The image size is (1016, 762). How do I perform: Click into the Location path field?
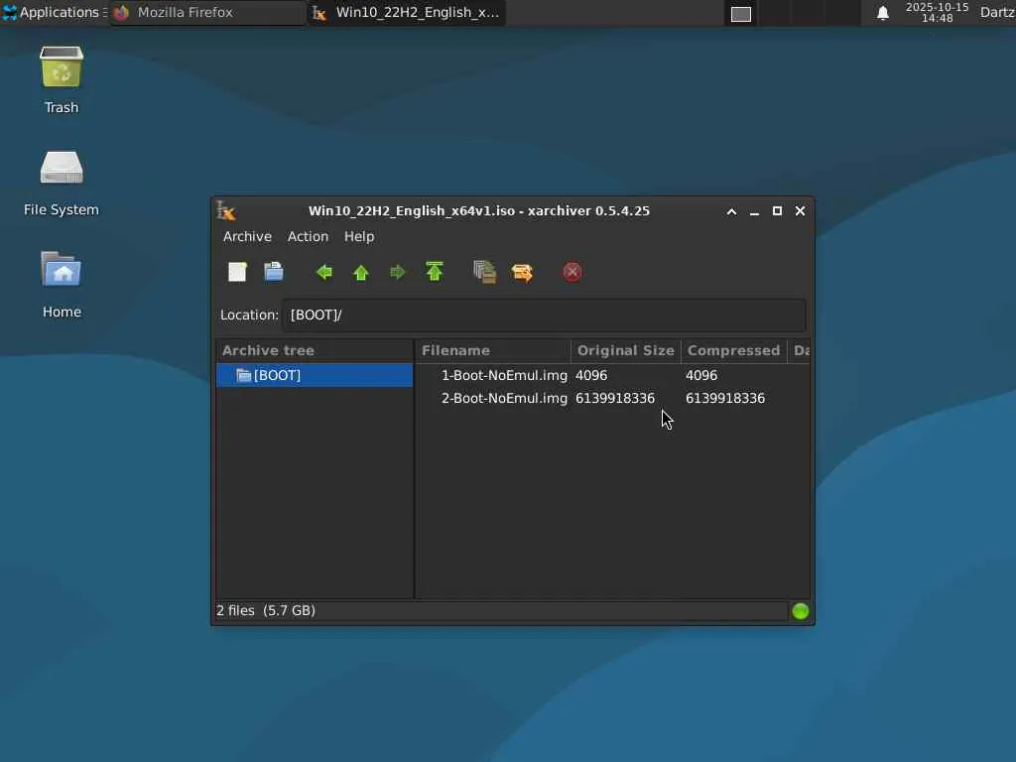pos(544,315)
